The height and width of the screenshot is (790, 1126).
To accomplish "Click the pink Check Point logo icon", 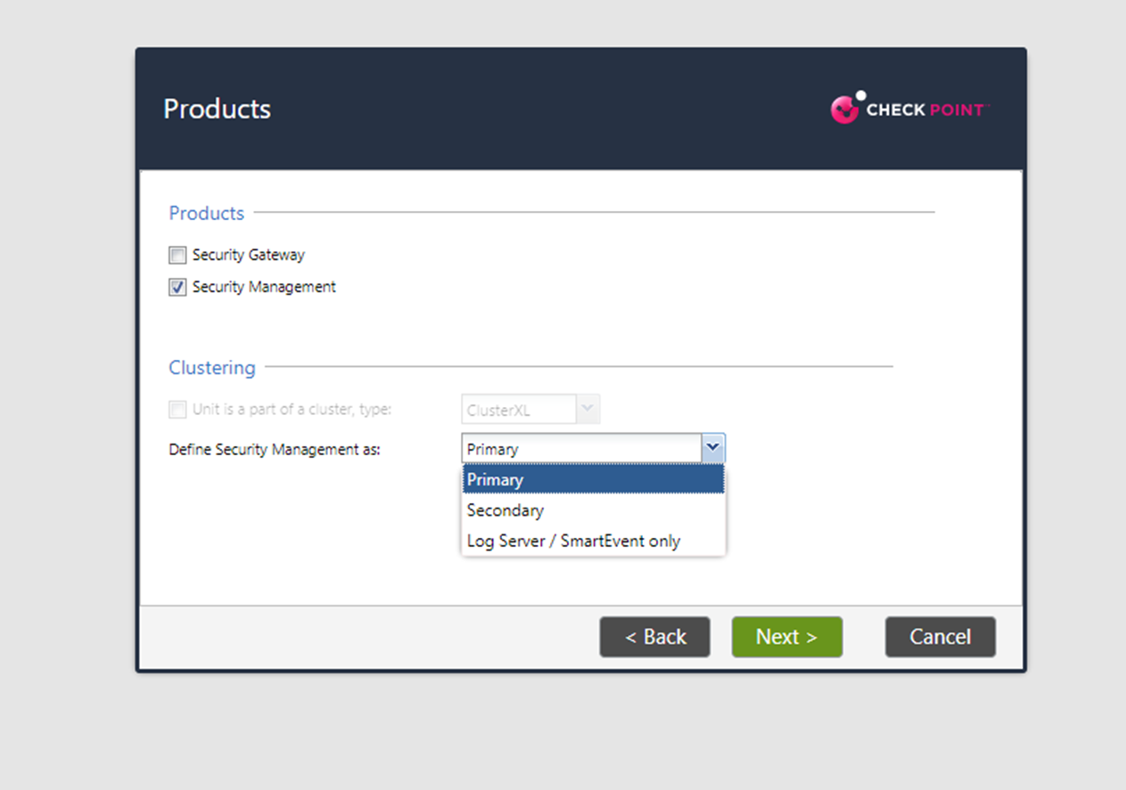I will pyautogui.click(x=845, y=108).
